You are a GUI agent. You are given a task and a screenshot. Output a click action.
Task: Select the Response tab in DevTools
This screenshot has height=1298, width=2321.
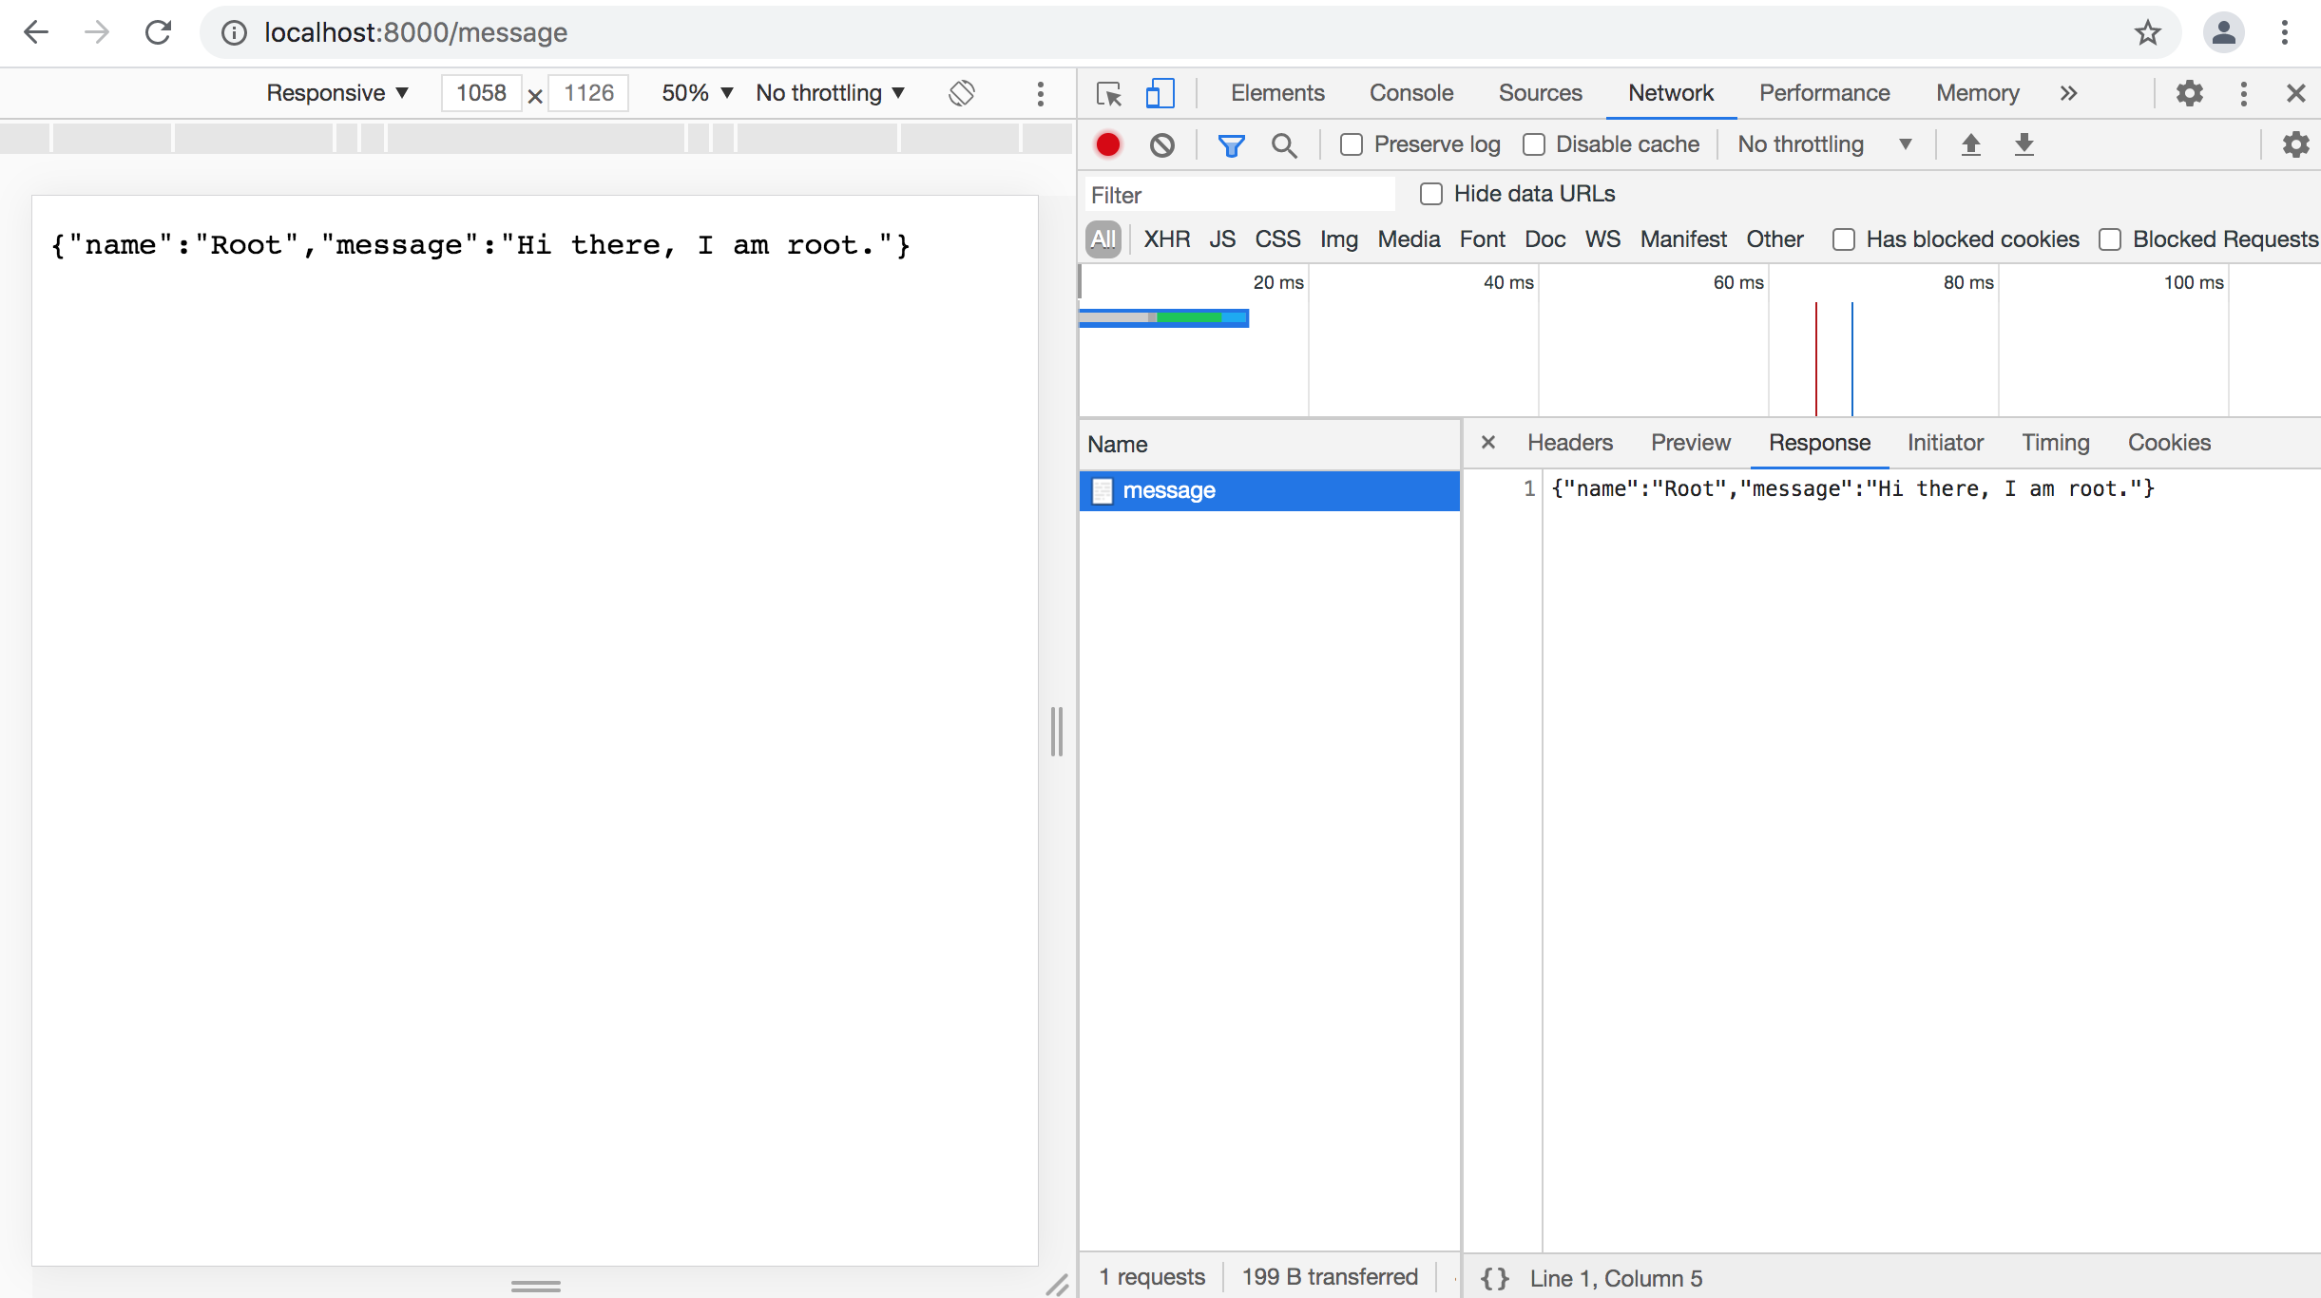tap(1820, 442)
